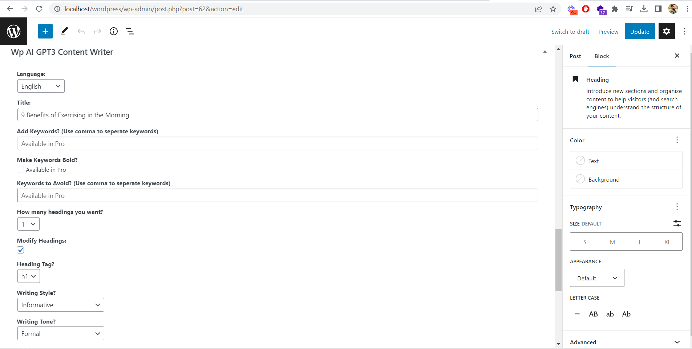
Task: Undo the last change
Action: click(81, 32)
